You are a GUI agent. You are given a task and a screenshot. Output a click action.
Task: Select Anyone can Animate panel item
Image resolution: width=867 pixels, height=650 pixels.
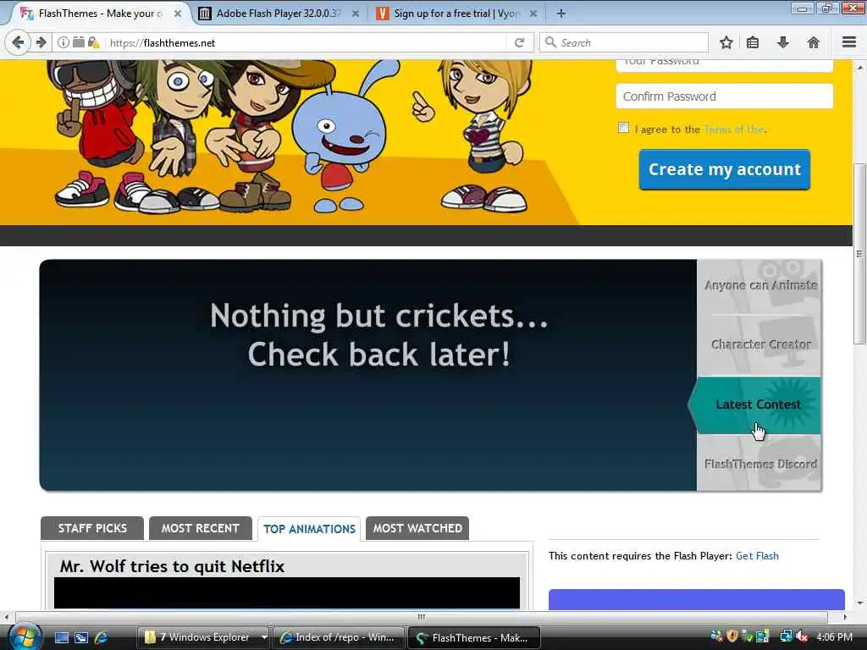click(x=759, y=286)
